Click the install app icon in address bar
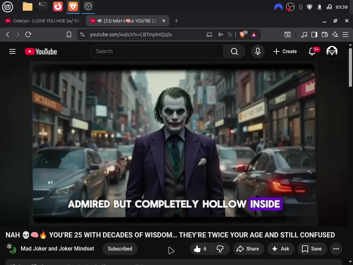 (x=209, y=35)
